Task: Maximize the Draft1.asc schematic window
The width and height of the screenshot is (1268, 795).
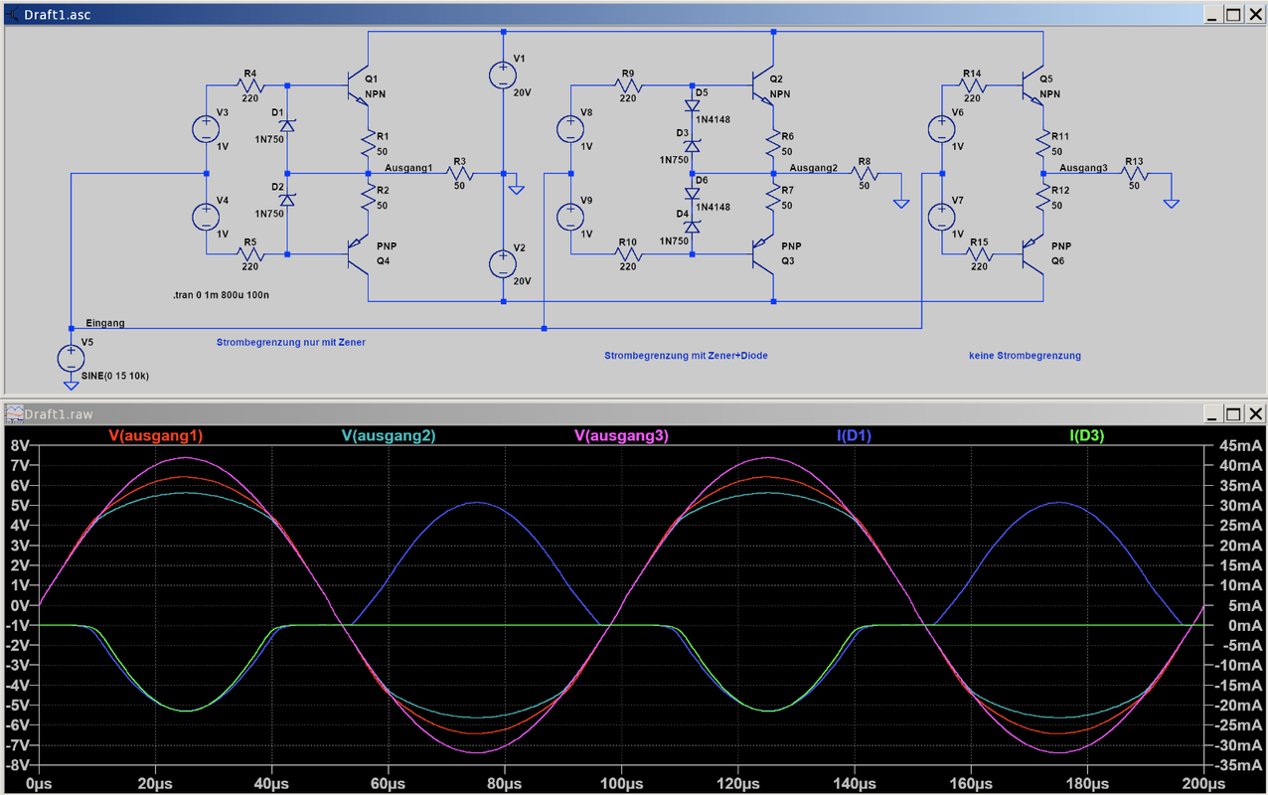Action: [x=1233, y=14]
